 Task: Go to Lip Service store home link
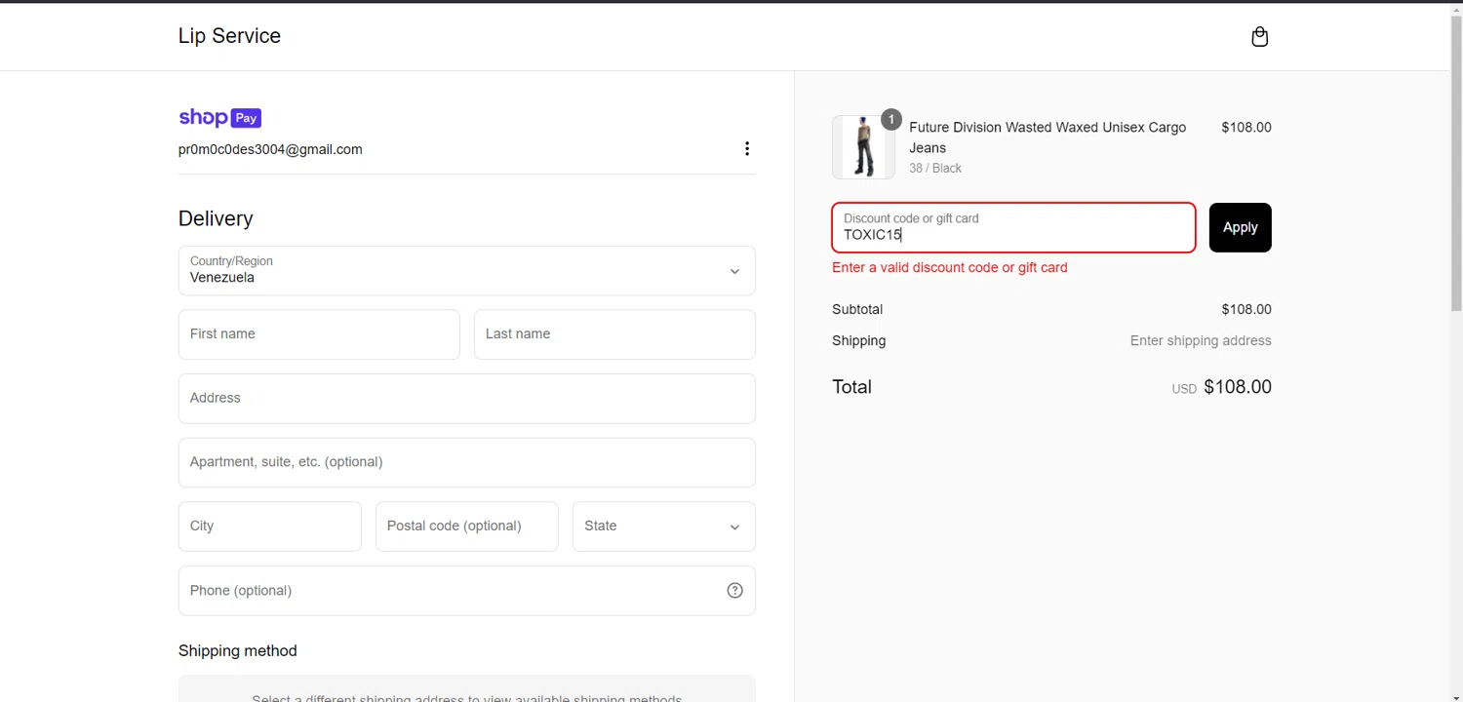click(229, 36)
